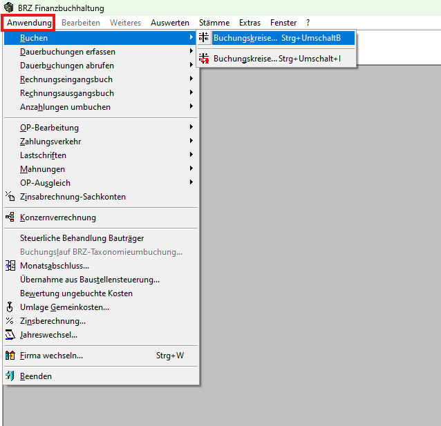
Task: Open Zinsabrechnung-Sachkonten
Action: pyautogui.click(x=101, y=196)
